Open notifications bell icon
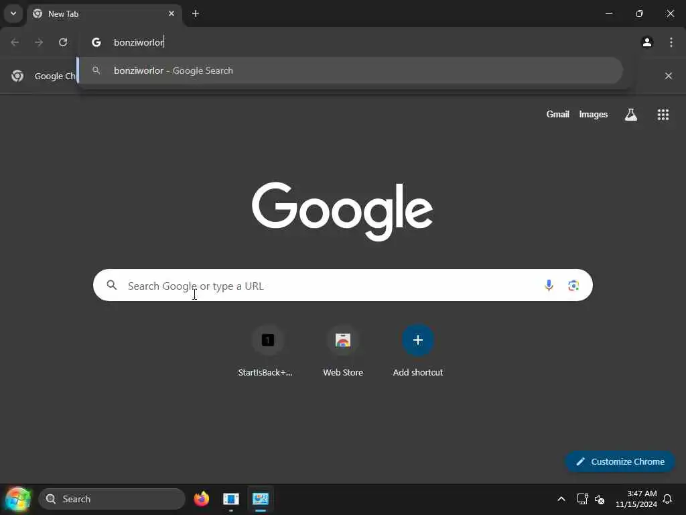The image size is (686, 515). (x=668, y=499)
